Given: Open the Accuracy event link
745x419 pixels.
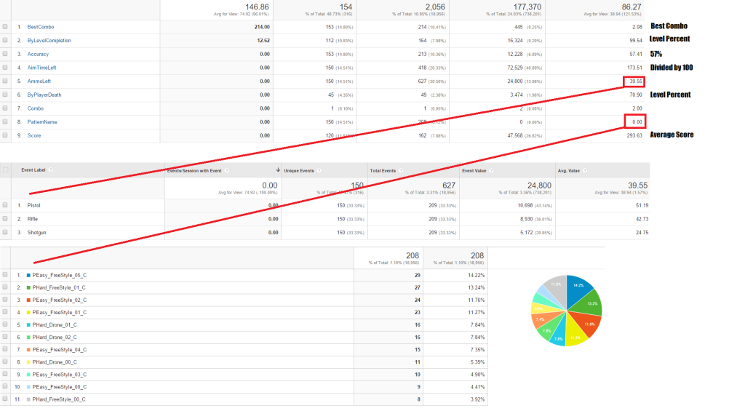Looking at the screenshot, I should [x=38, y=54].
